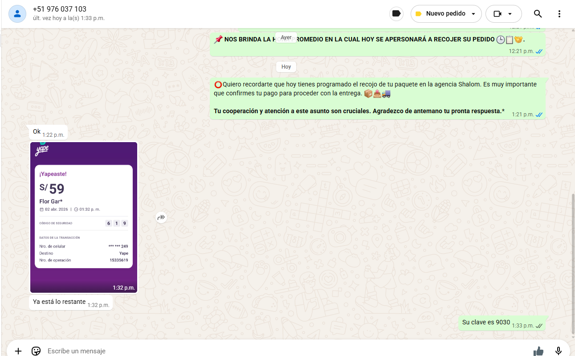Image resolution: width=575 pixels, height=356 pixels.
Task: Click the chat vertical scrollbar
Action: click(573, 263)
